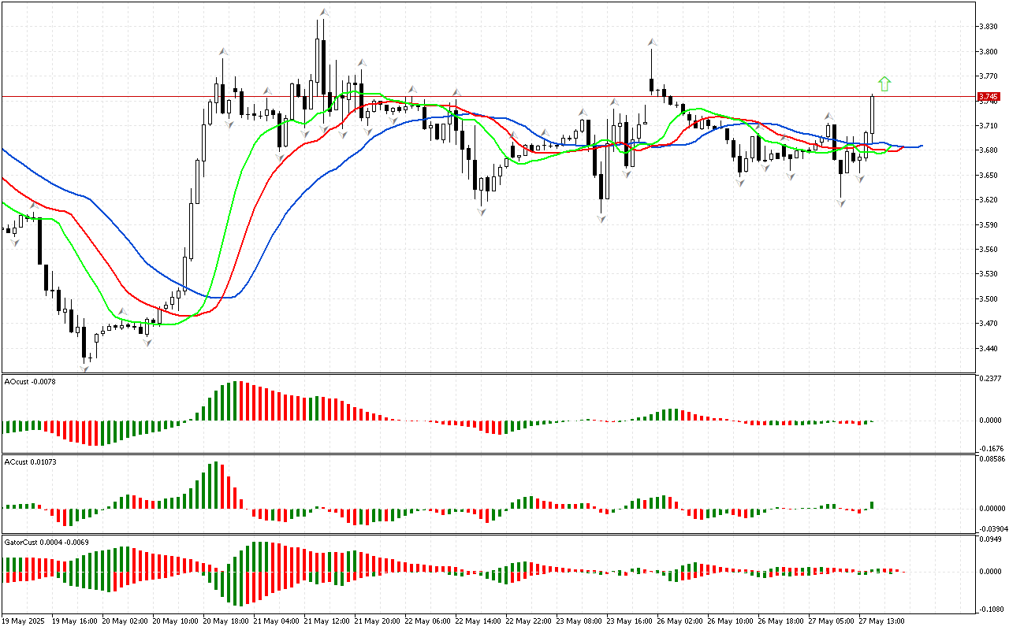Click the 3.440 price axis label

pos(987,348)
